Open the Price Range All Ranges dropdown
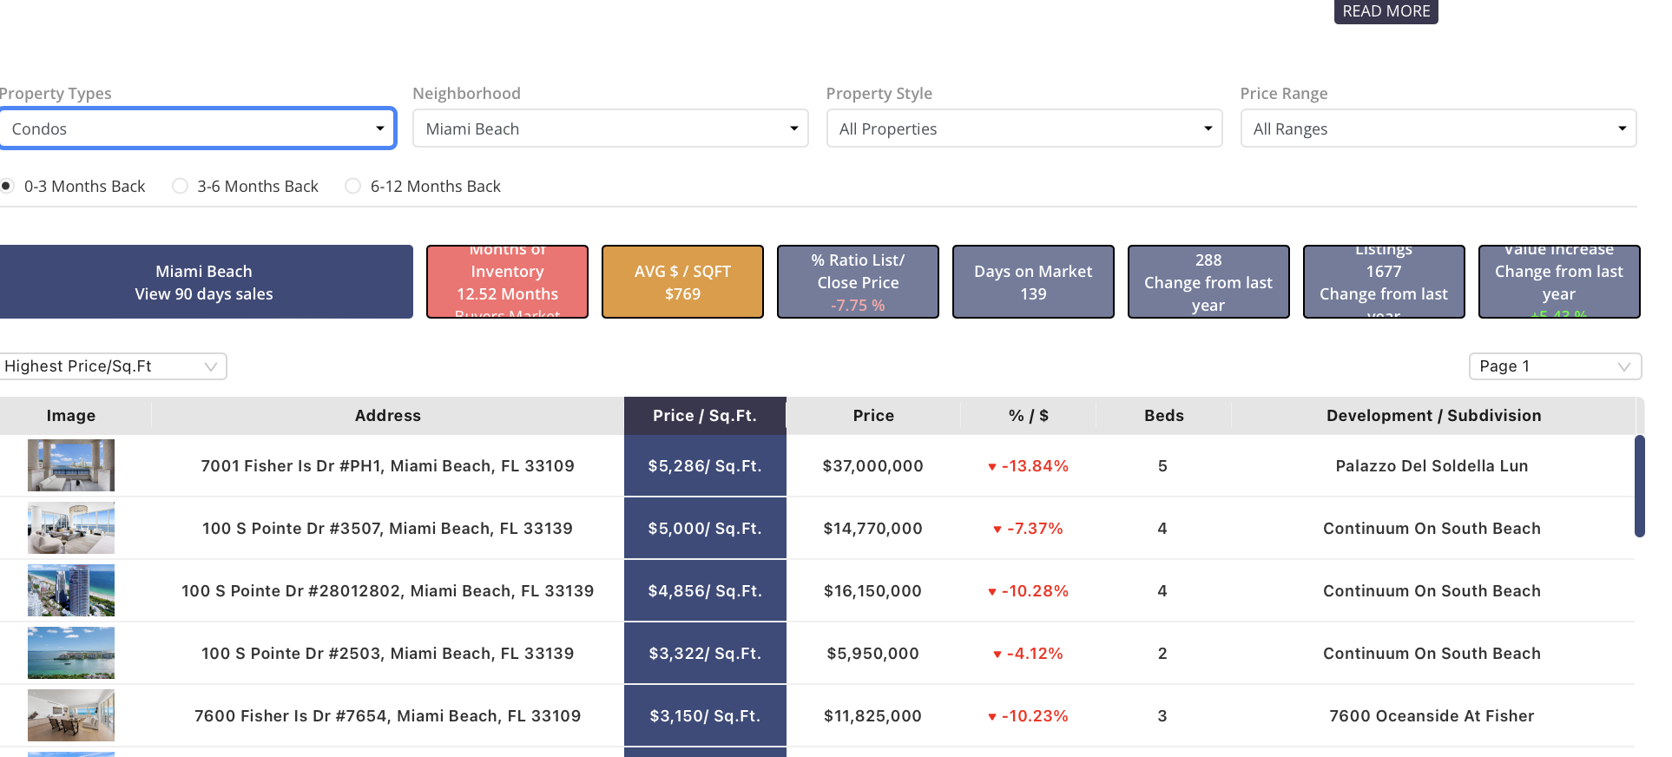Image resolution: width=1672 pixels, height=757 pixels. [x=1438, y=128]
